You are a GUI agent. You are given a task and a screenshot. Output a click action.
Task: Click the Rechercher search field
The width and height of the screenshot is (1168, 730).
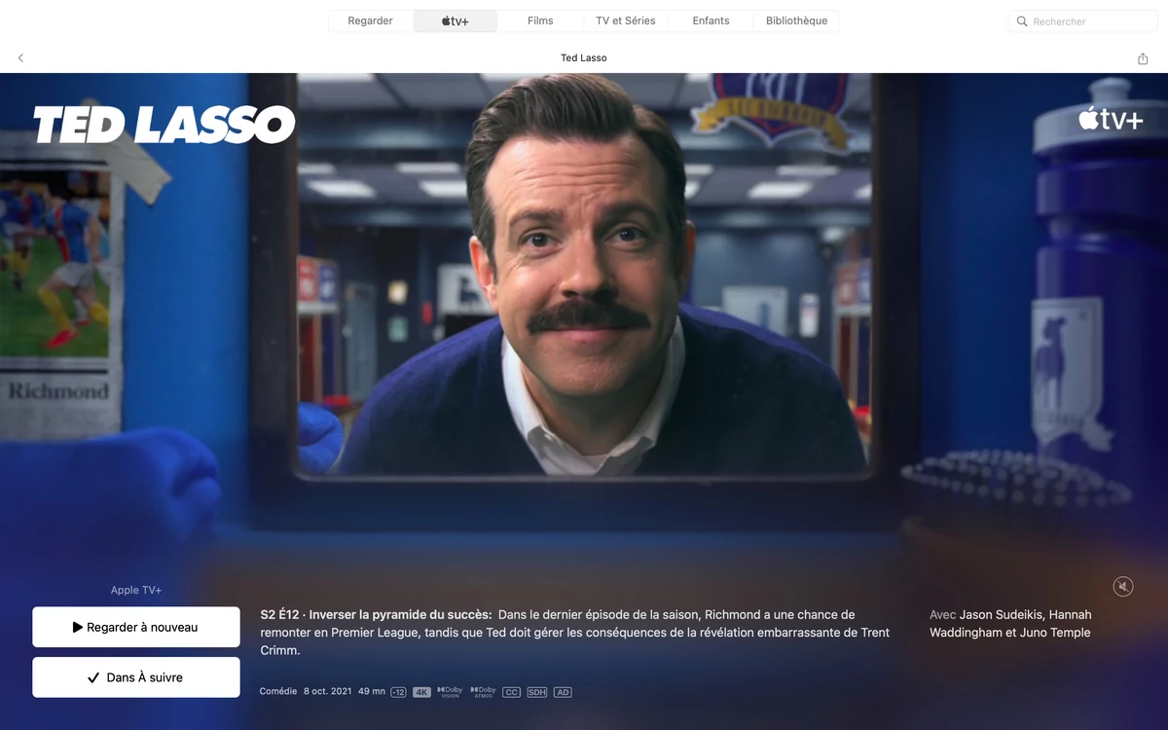[1083, 21]
